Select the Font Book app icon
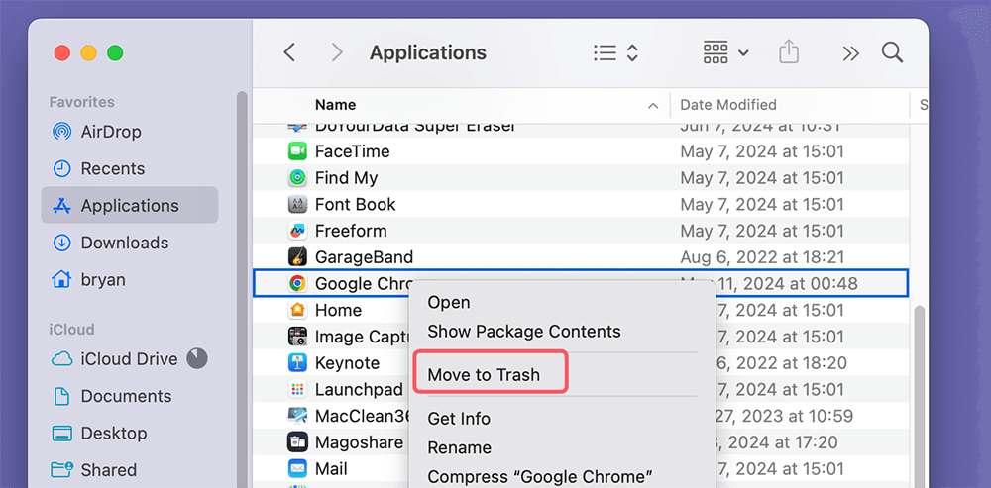The width and height of the screenshot is (991, 488). pos(297,205)
